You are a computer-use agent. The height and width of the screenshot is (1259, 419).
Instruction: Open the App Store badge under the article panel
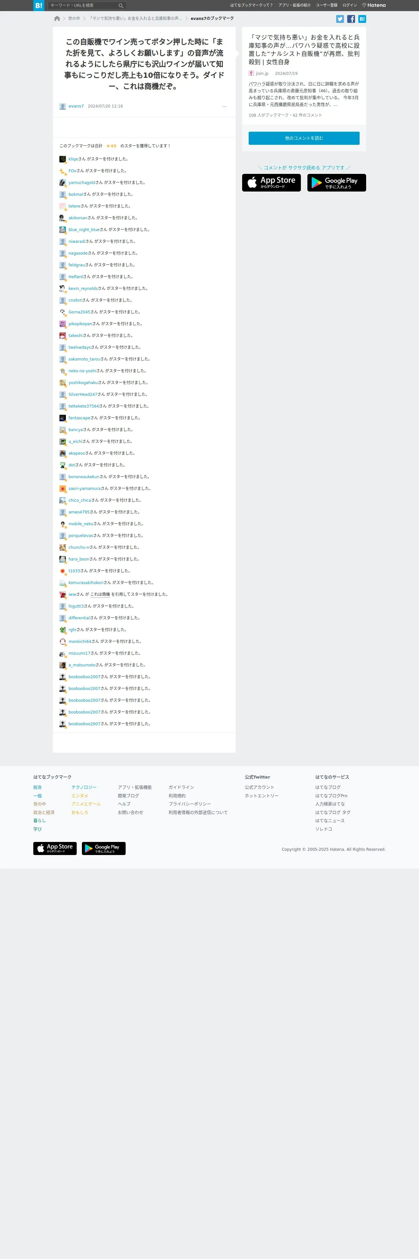271,183
